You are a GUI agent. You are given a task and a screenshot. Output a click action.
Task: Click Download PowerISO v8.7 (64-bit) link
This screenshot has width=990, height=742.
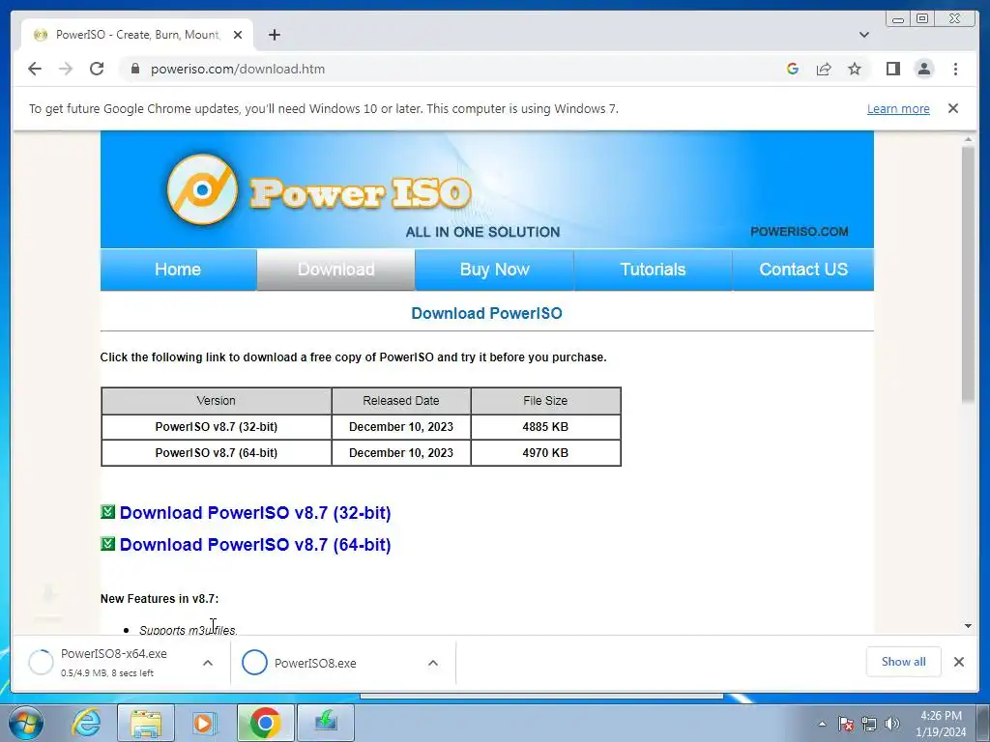point(255,545)
